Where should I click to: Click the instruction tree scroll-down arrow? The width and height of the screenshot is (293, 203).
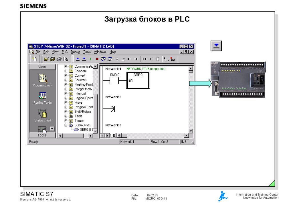pyautogui.click(x=95, y=131)
